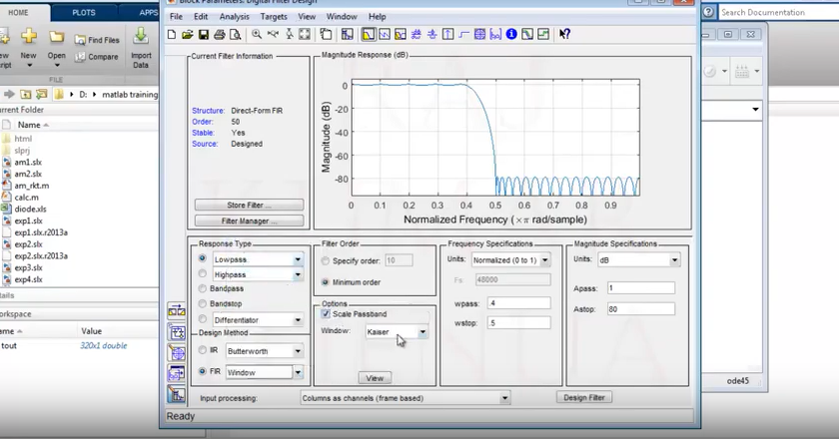Choose the FIR design method radio button
The height and width of the screenshot is (439, 839).
[x=202, y=371]
